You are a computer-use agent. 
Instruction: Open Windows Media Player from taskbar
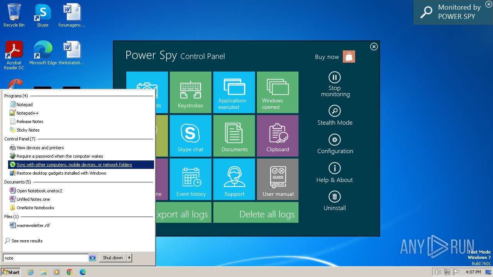click(57, 272)
